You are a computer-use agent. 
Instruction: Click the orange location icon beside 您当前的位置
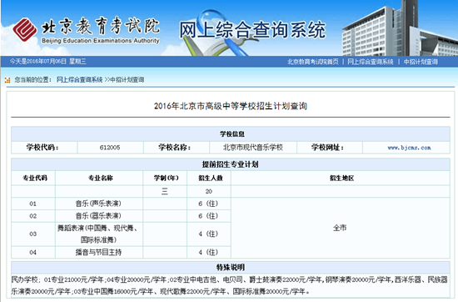pyautogui.click(x=7, y=80)
